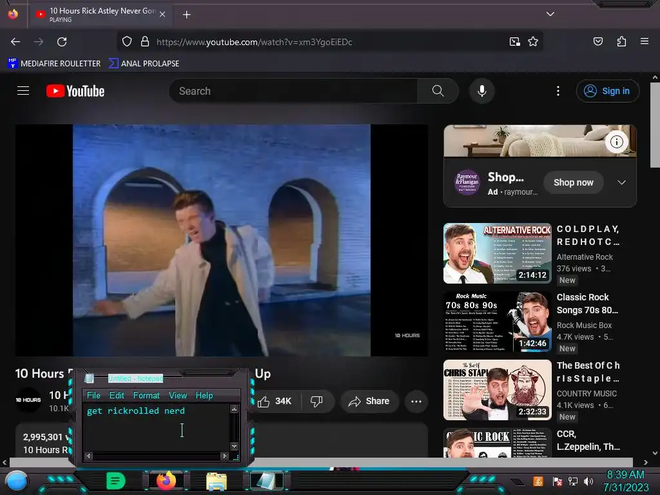Click page horizontal scrollbar right arrow
Image resolution: width=660 pixels, height=495 pixels.
pos(646,463)
